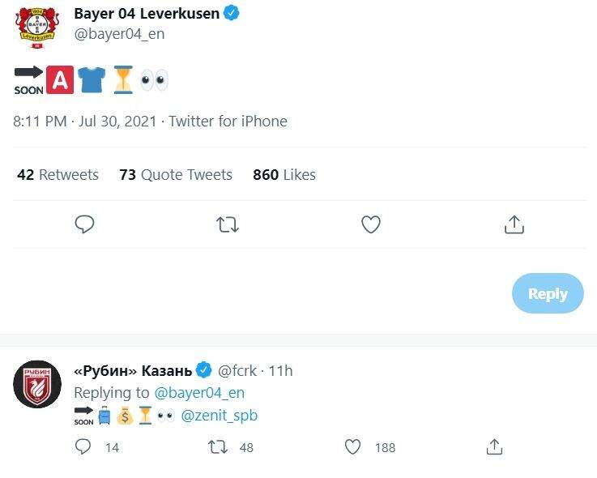597x478 pixels.
Task: Open the «Рубин» Казань account name
Action: pyautogui.click(x=134, y=370)
